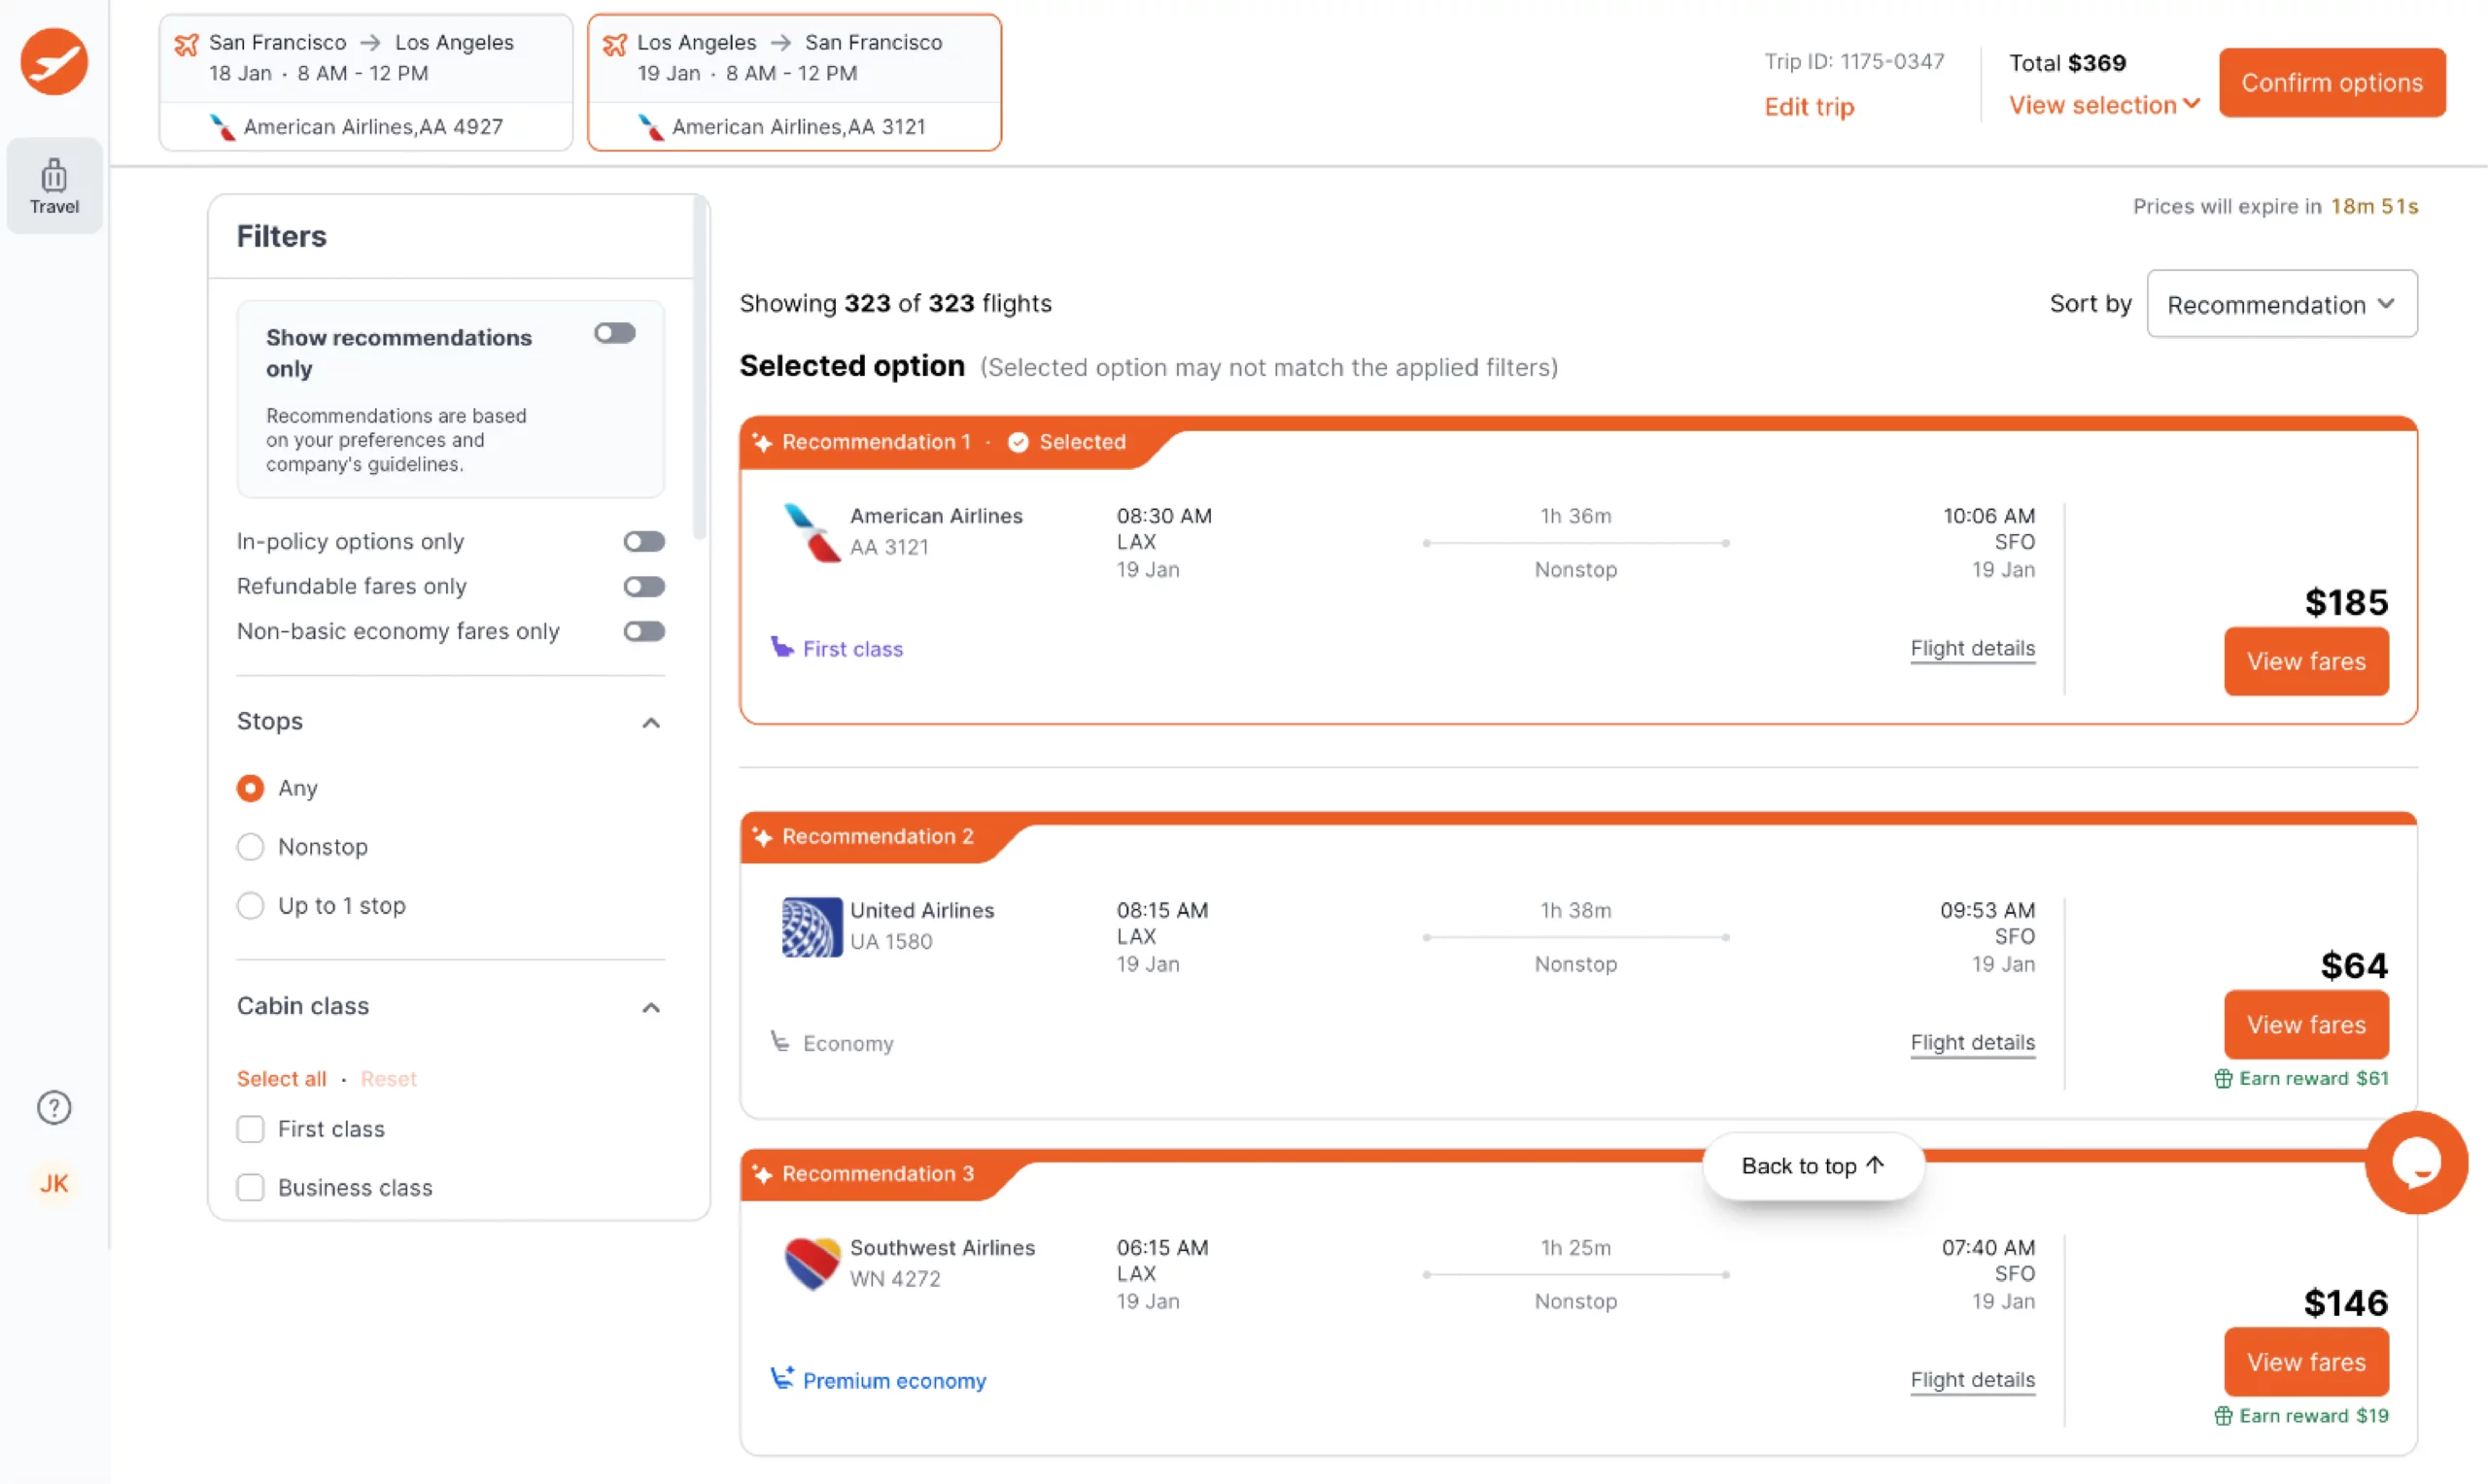Image resolution: width=2488 pixels, height=1484 pixels.
Task: Click the United Airlines logo
Action: point(811,927)
